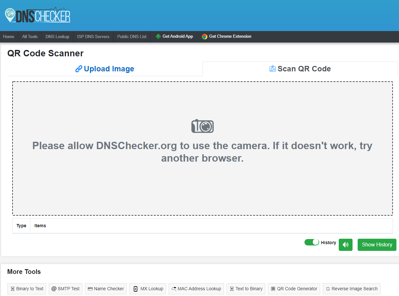
Task: Click the speaker icon to enable sound
Action: tap(345, 244)
